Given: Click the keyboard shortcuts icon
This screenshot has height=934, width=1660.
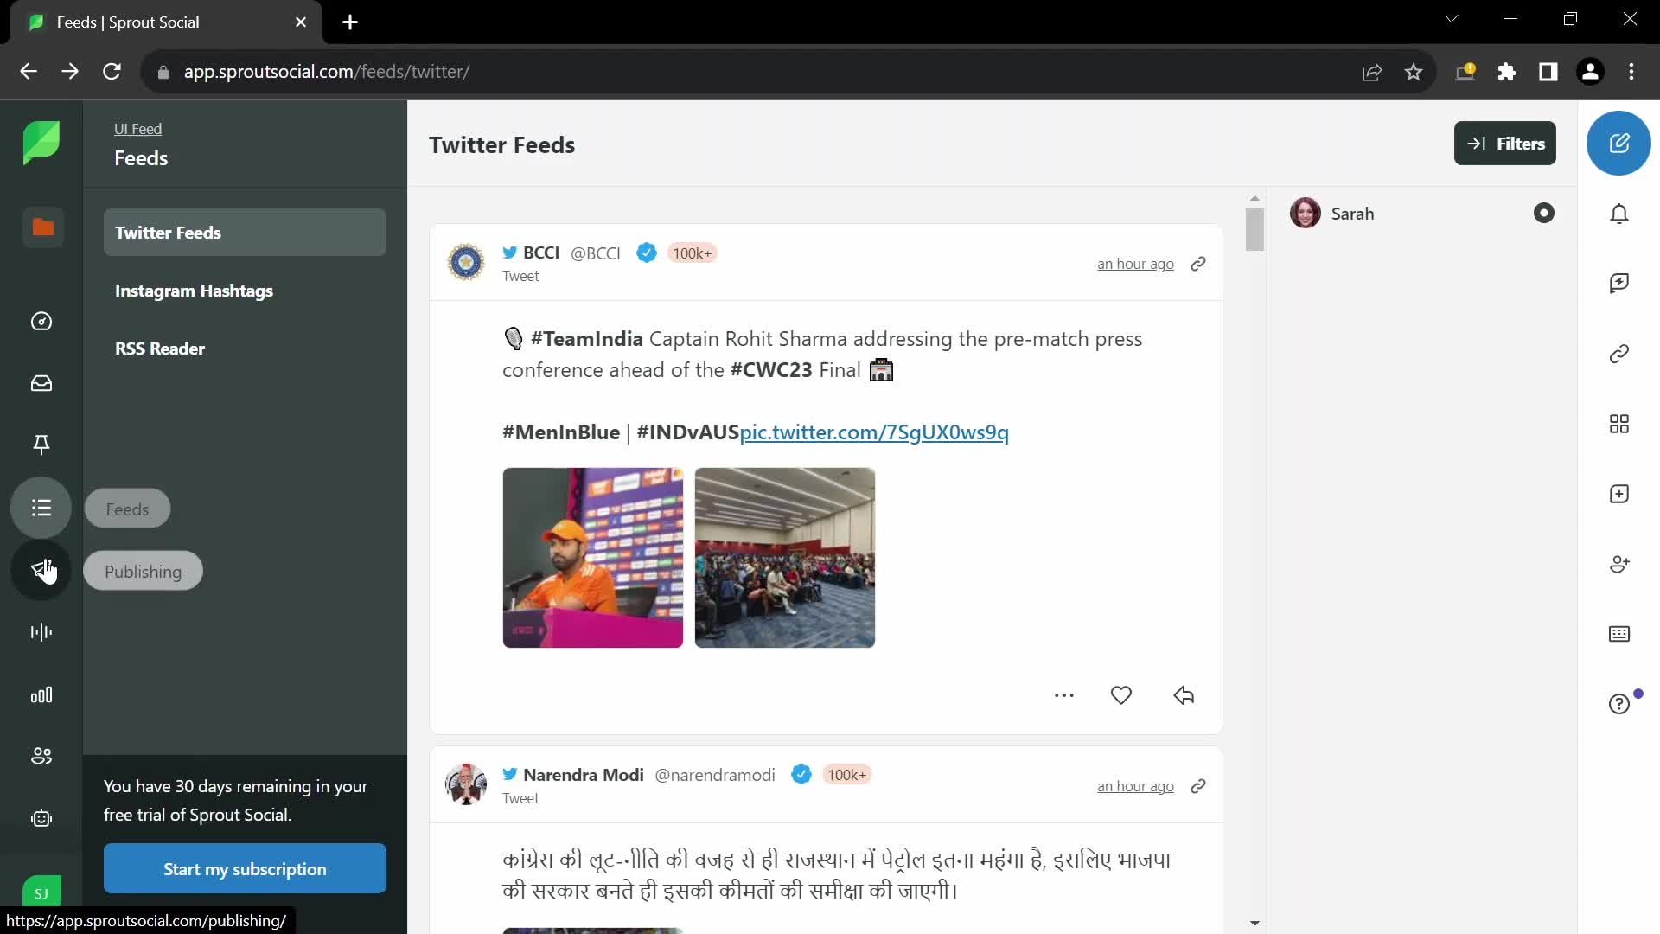Looking at the screenshot, I should pos(1620,634).
